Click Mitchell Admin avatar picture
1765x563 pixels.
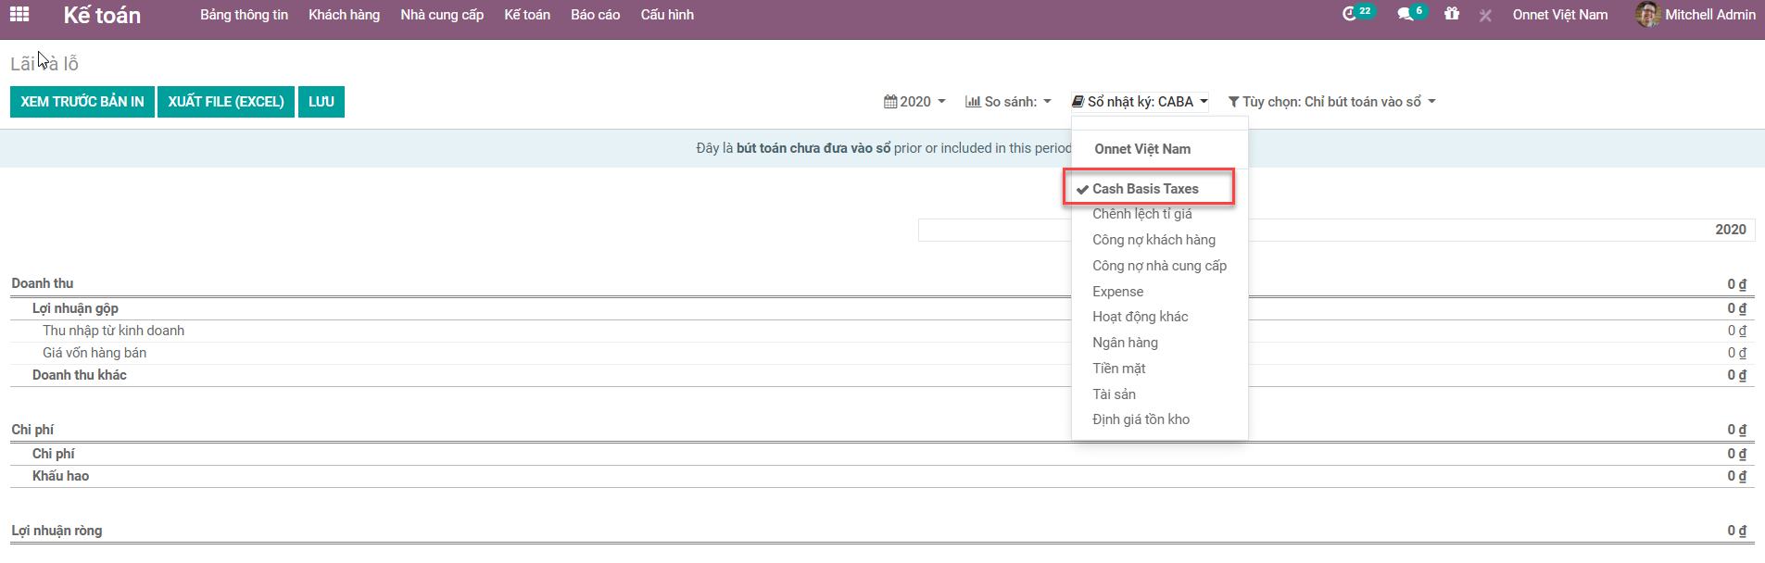1647,15
